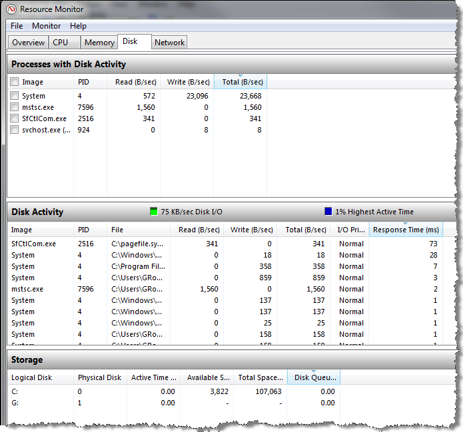This screenshot has height=432, width=463.
Task: Open the Monitor menu
Action: pyautogui.click(x=47, y=26)
